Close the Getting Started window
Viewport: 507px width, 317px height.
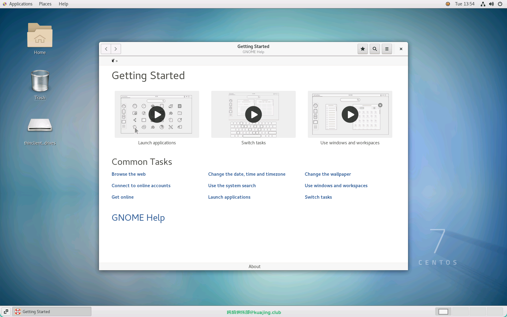pos(401,49)
